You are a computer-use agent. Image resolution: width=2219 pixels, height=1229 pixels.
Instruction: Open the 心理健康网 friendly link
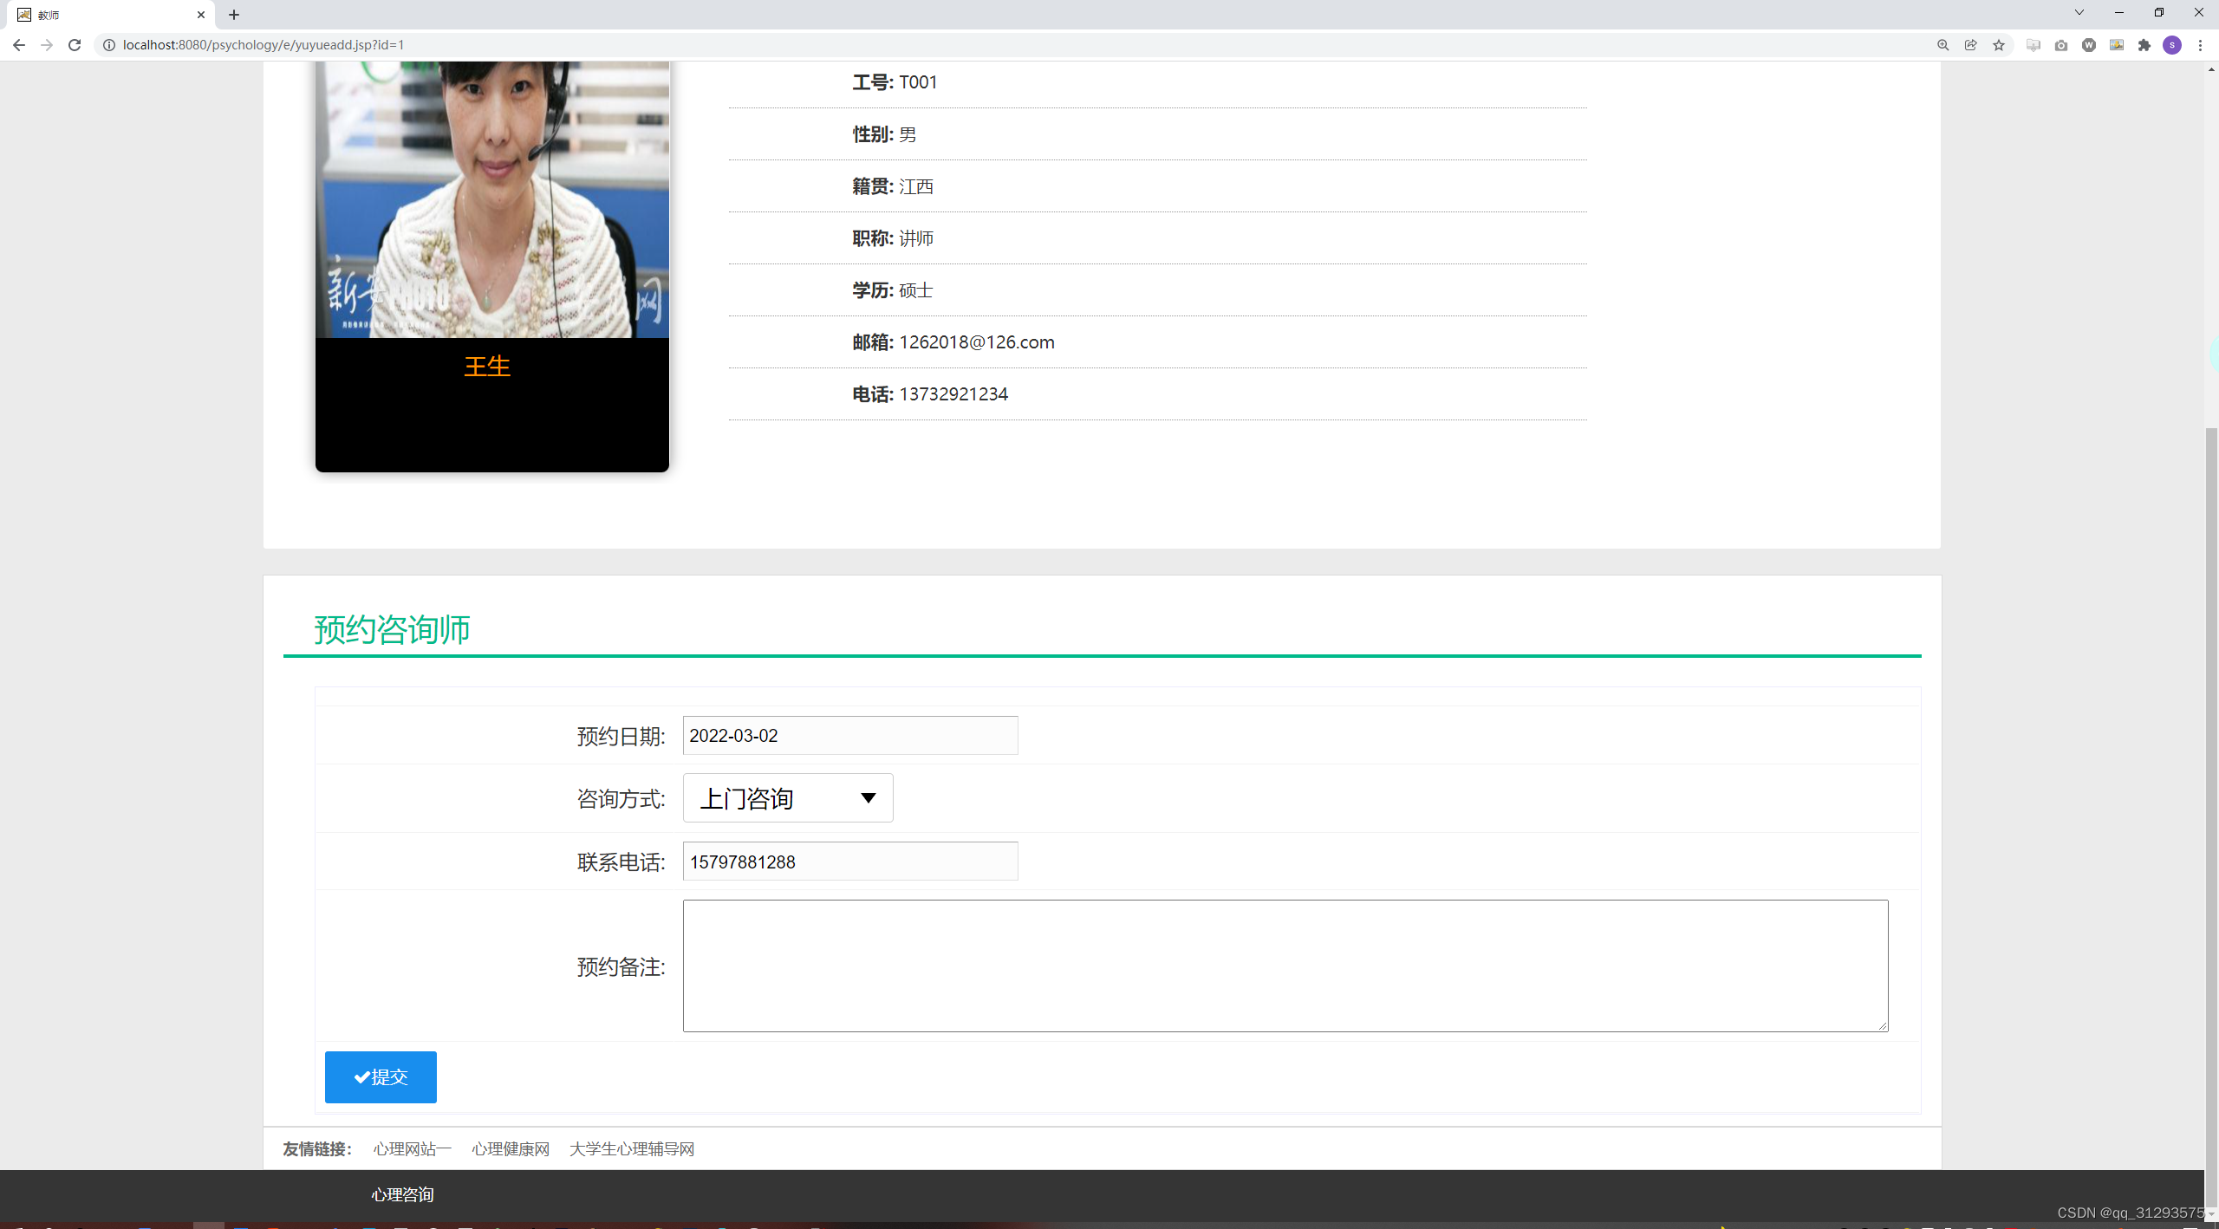click(511, 1148)
